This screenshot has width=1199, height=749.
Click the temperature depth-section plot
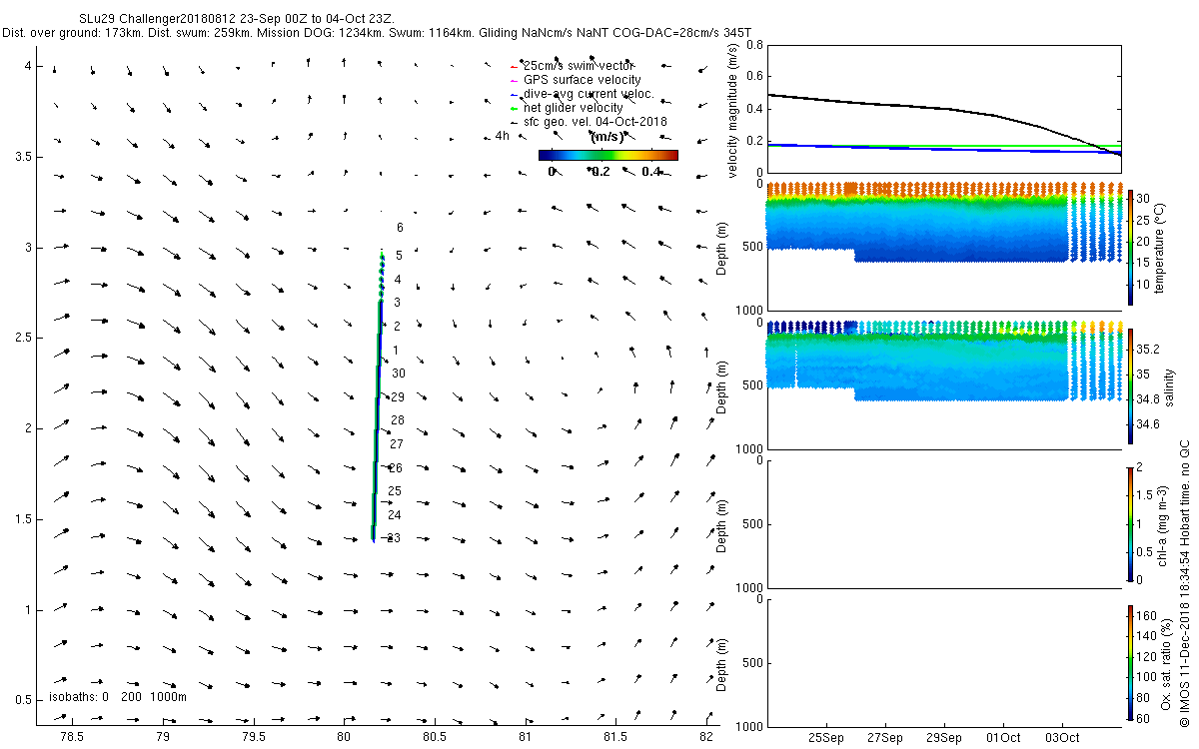click(942, 247)
